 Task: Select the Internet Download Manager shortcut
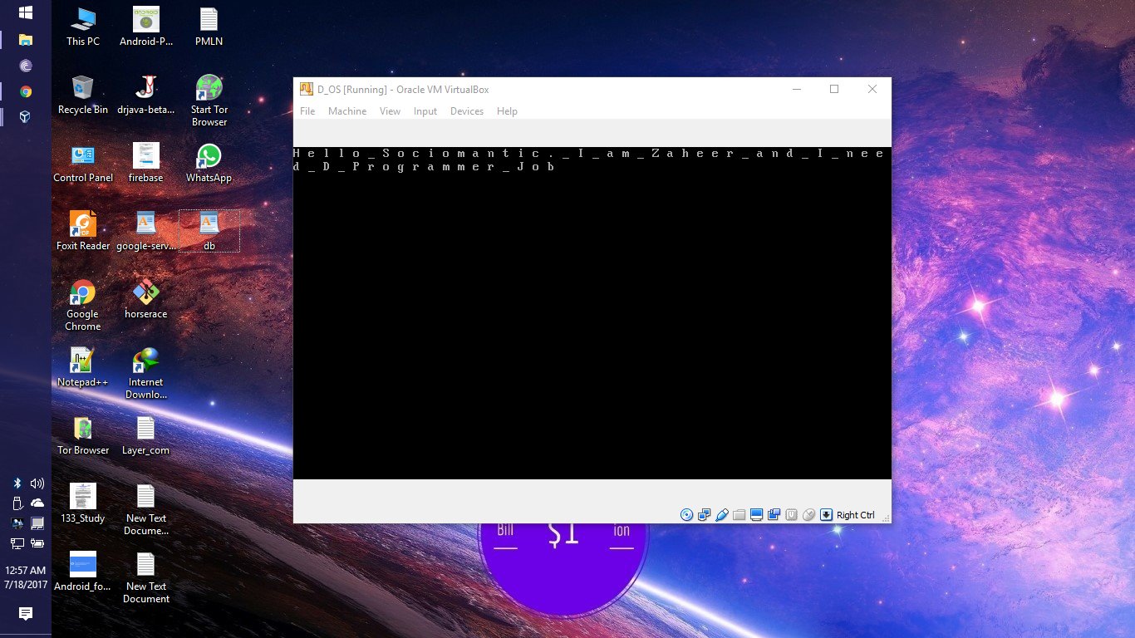tap(146, 373)
